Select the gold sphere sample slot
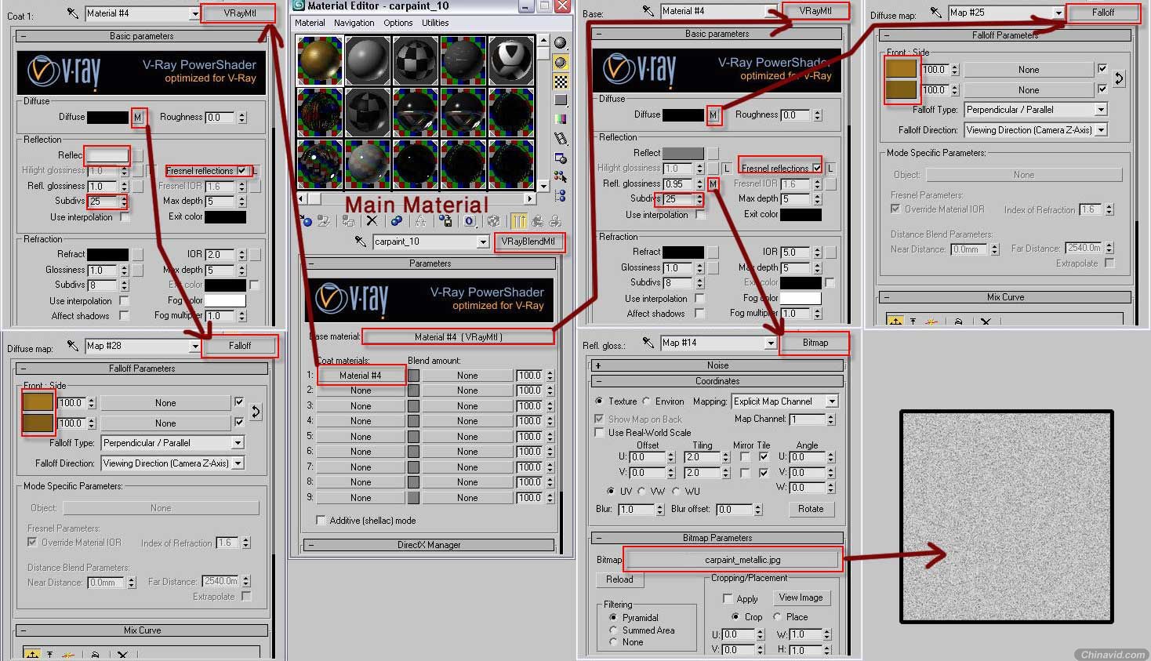Screen dimensions: 1151x661 point(320,60)
